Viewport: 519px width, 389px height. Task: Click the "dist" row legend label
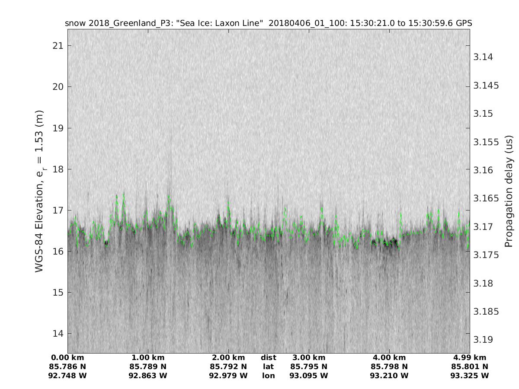tap(268, 357)
